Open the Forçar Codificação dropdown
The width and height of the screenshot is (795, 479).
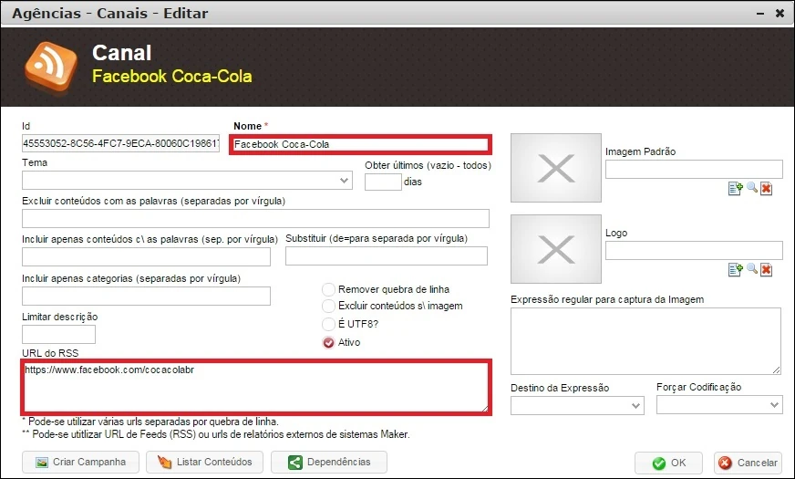719,405
